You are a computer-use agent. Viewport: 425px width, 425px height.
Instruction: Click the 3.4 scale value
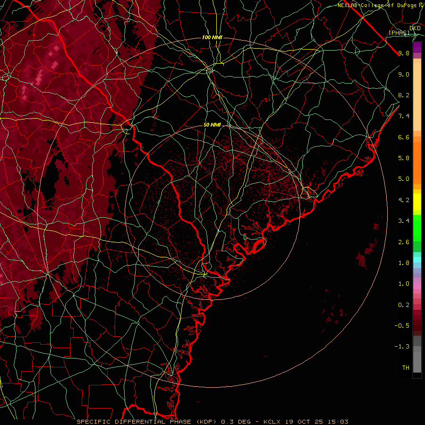(404, 221)
